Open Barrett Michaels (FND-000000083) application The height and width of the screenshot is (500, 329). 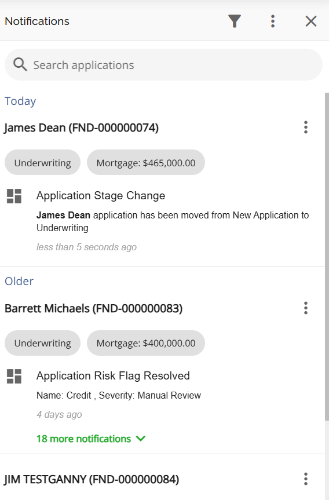point(93,309)
